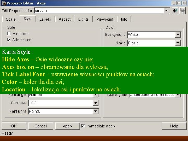The width and height of the screenshot is (188, 141).
Task: Open the Info tab
Action: (x=124, y=19)
